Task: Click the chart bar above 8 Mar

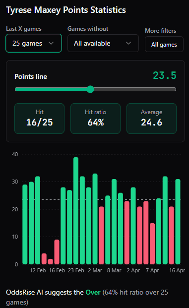Action: (114, 222)
